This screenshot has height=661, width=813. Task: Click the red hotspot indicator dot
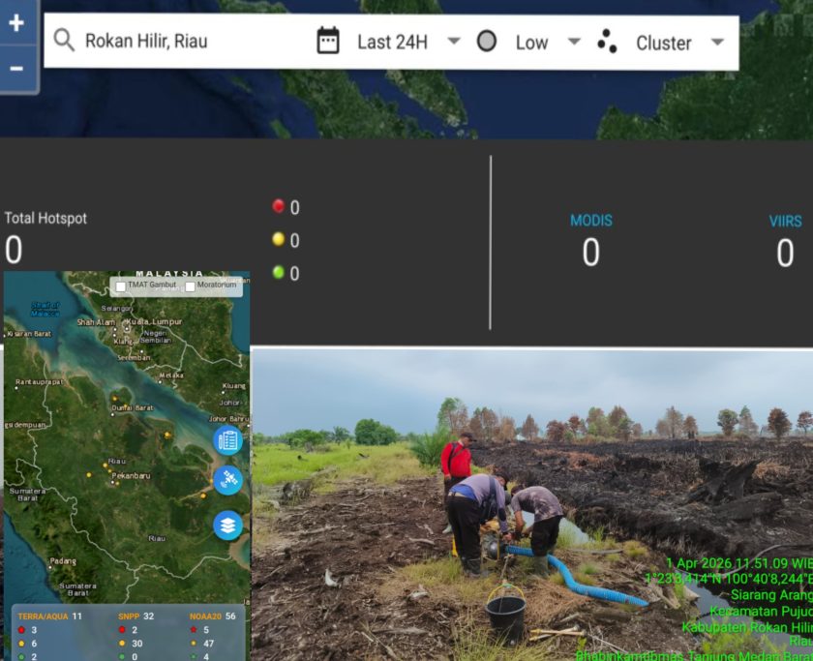point(279,206)
